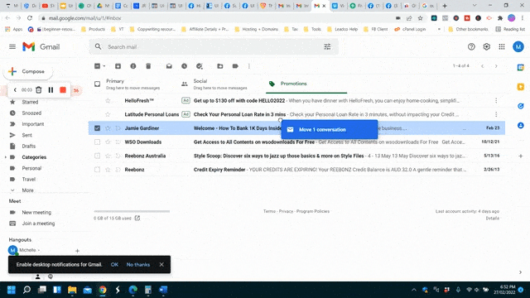This screenshot has height=298, width=530.
Task: Switch to the Primary tab
Action: (132, 84)
